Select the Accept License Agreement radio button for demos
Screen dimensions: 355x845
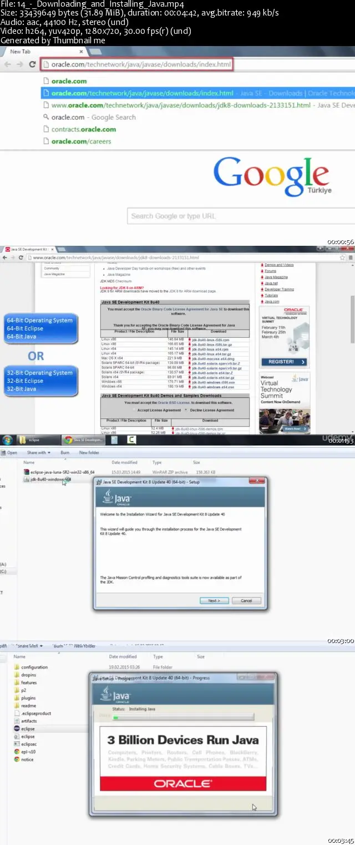[x=135, y=410]
